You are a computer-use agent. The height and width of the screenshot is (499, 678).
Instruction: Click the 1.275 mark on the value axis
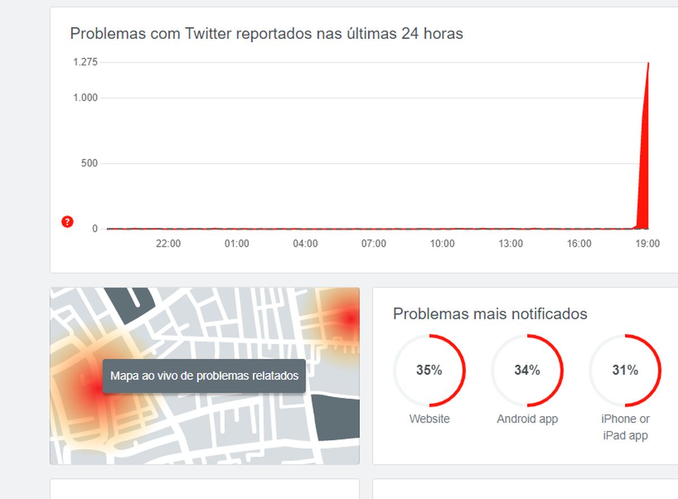click(x=85, y=62)
